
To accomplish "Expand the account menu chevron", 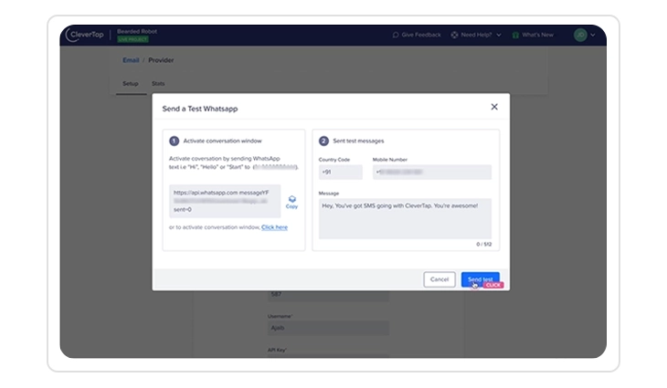I will point(593,35).
